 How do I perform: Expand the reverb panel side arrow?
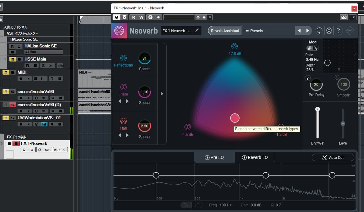[x=162, y=94]
